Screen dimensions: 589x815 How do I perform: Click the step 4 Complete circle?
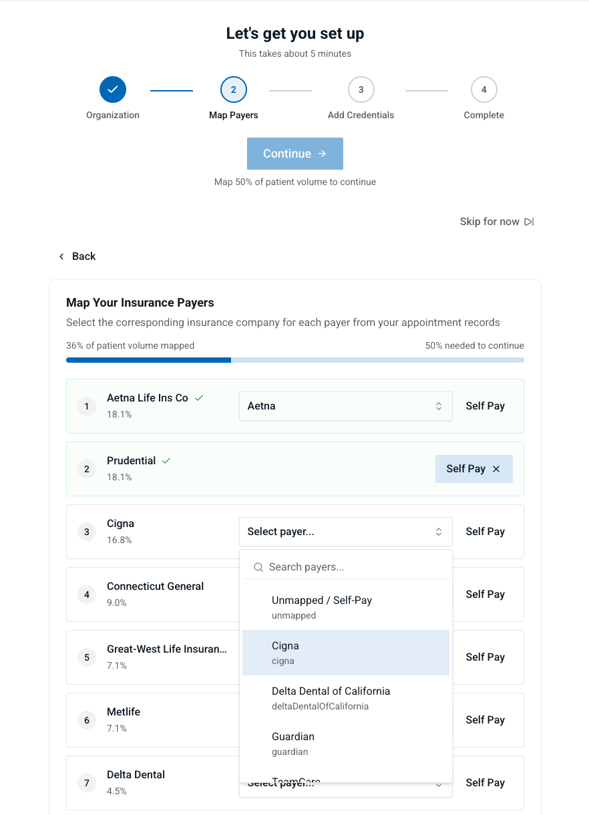point(483,90)
